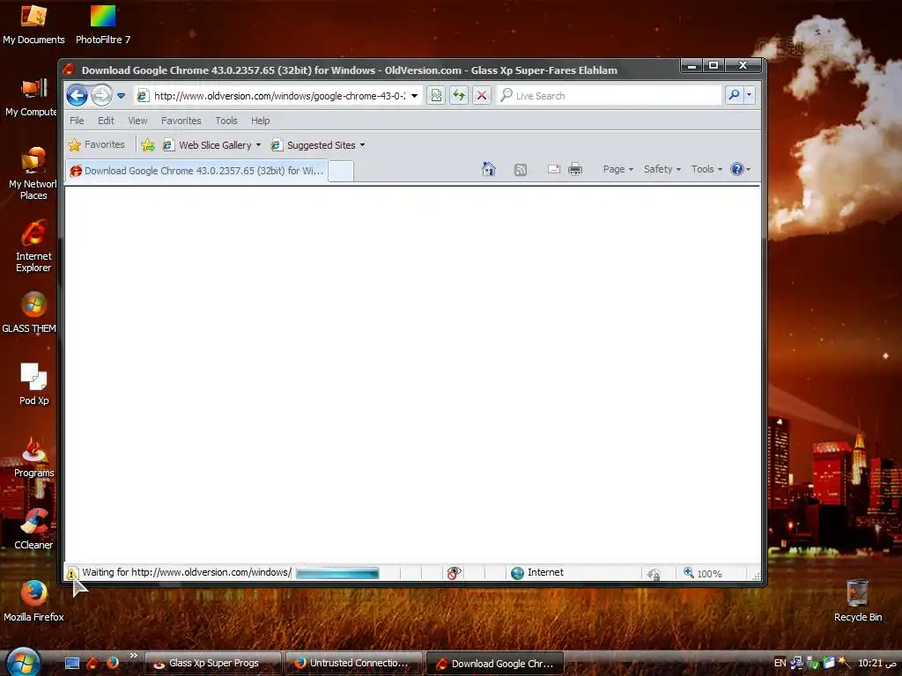This screenshot has height=676, width=902.
Task: Expand the Web Slice Gallery dropdown arrow
Action: (x=258, y=145)
